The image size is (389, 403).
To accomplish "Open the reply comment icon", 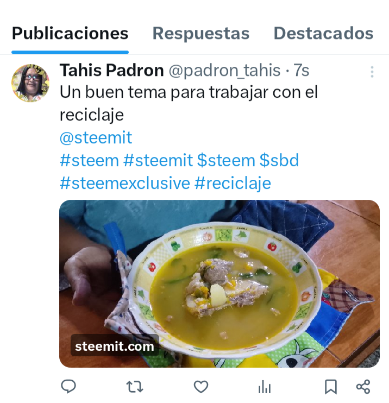I will (x=68, y=386).
